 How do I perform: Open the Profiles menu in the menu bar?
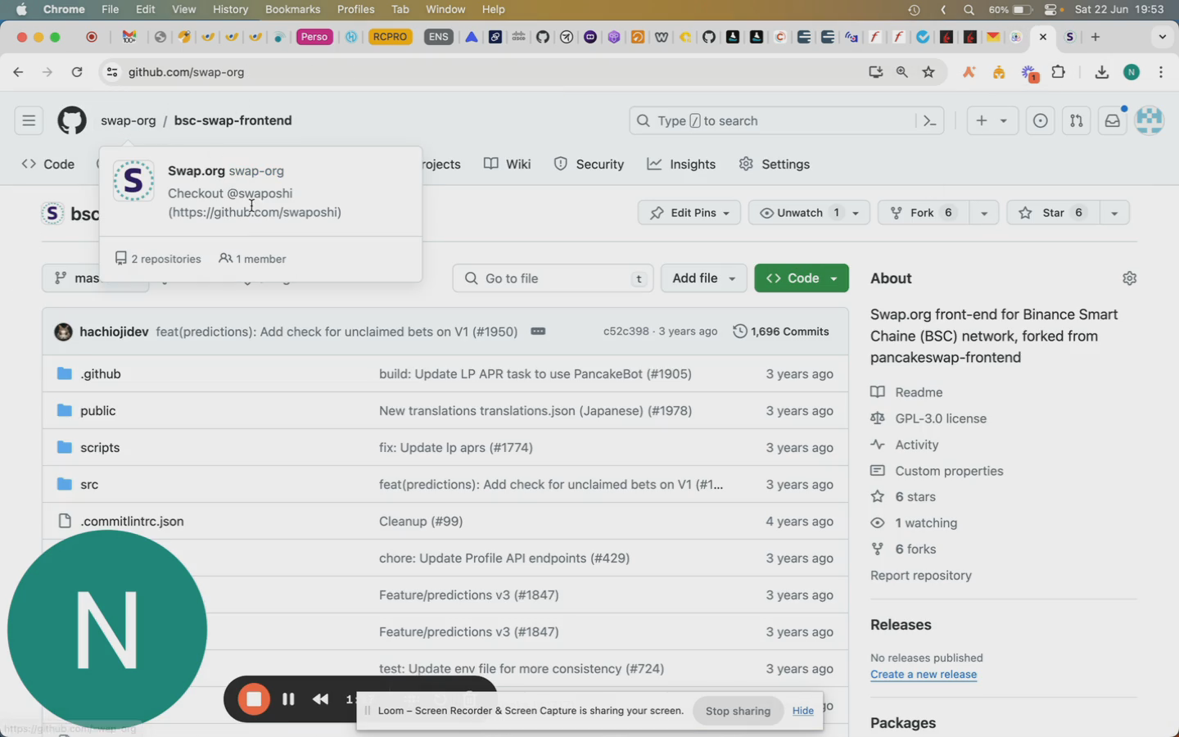point(356,10)
